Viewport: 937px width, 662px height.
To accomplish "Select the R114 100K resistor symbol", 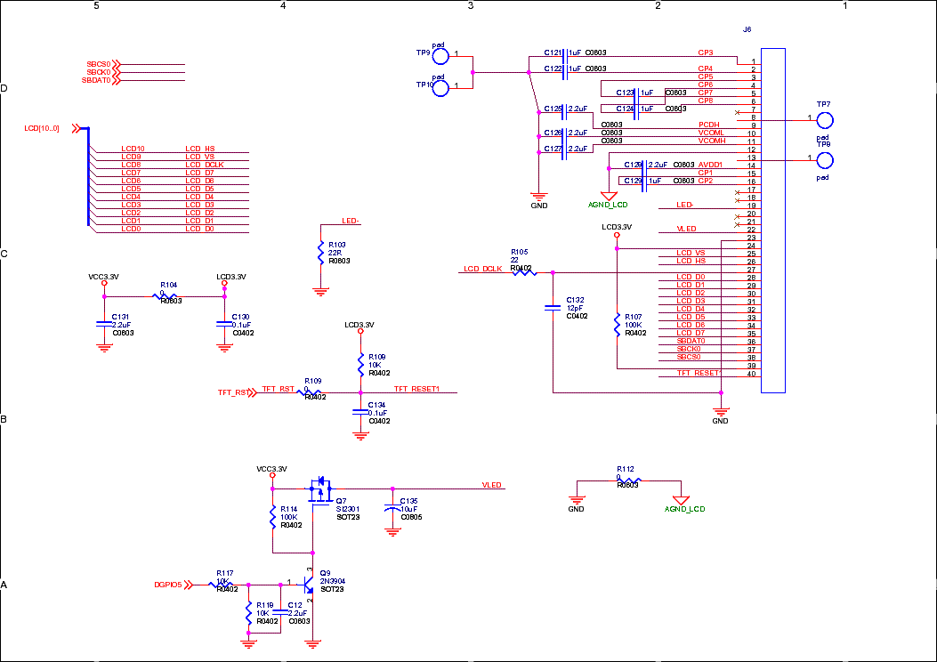I will [x=272, y=519].
